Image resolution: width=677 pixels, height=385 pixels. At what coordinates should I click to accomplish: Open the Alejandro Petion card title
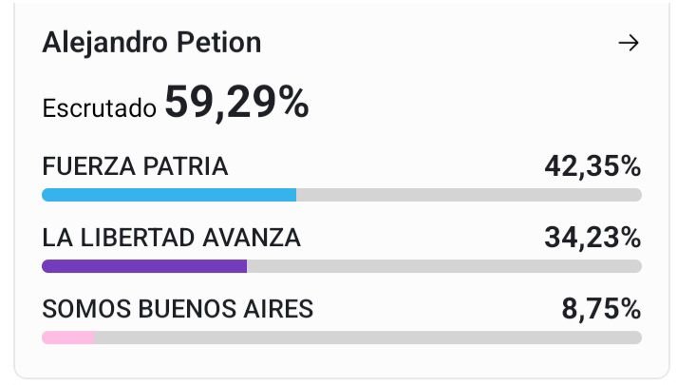click(x=152, y=43)
